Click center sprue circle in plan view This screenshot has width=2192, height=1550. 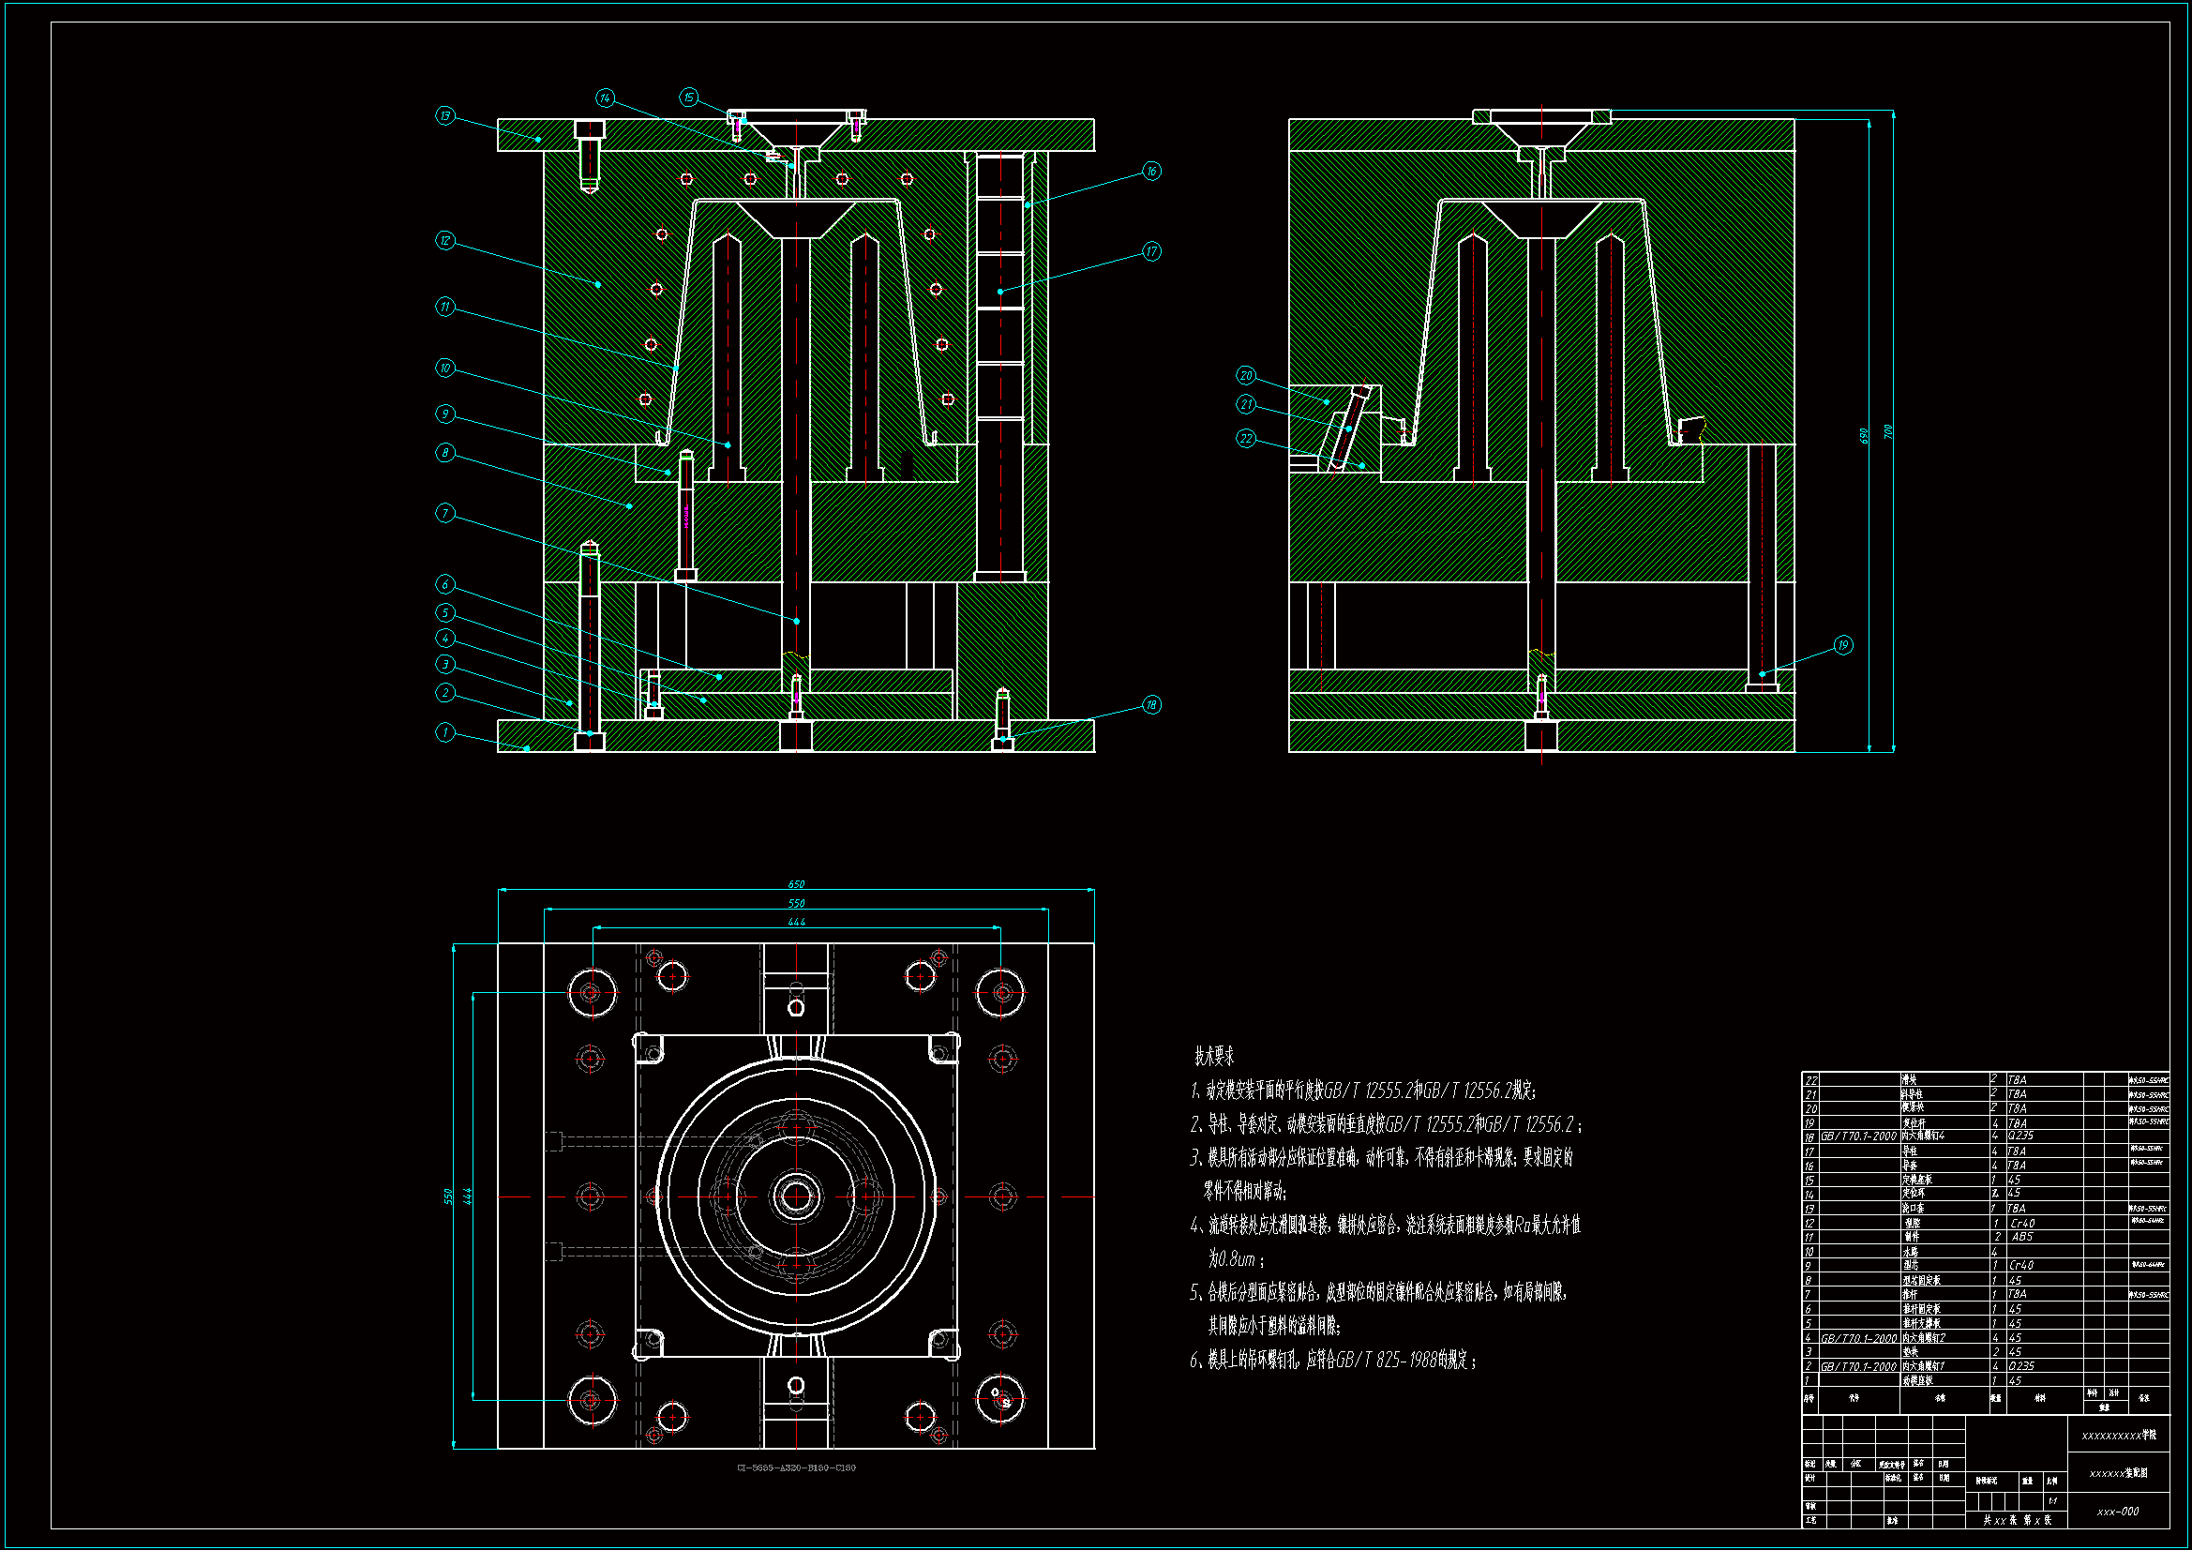796,1196
